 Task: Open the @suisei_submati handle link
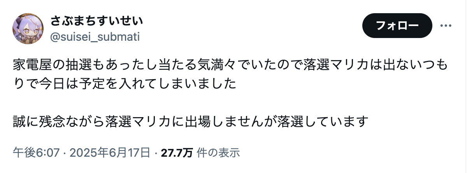[95, 37]
